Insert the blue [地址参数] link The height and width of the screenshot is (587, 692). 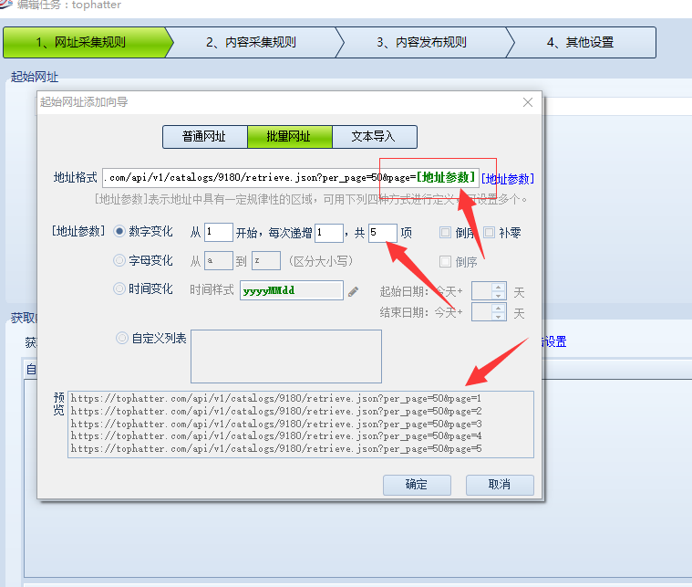508,179
